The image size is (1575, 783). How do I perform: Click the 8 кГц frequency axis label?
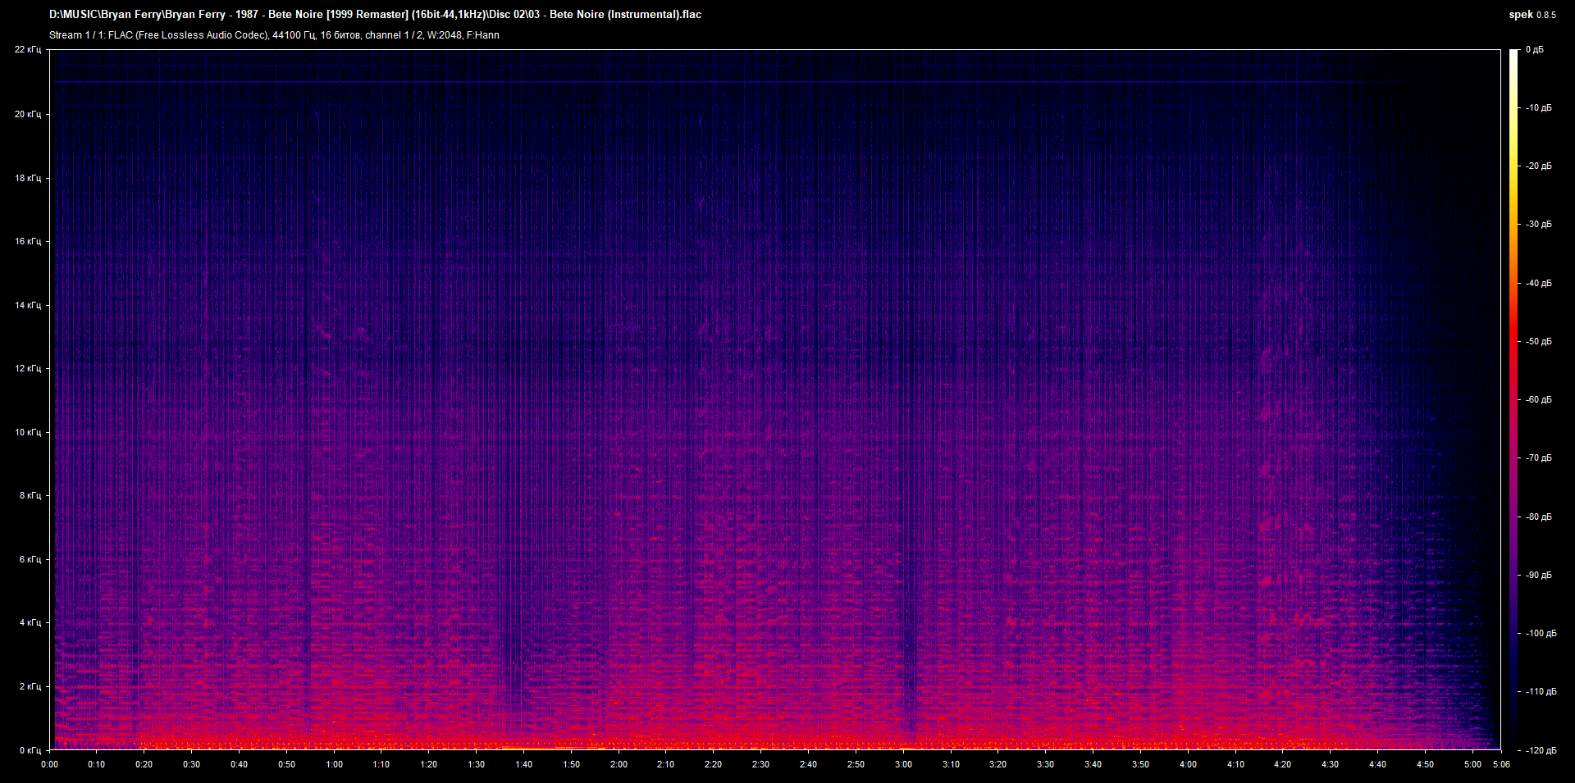(x=30, y=495)
